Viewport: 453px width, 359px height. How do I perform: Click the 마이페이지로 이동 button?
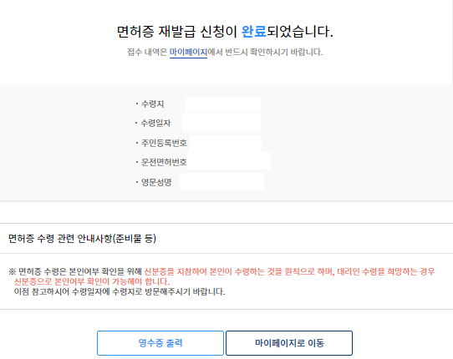click(x=289, y=343)
